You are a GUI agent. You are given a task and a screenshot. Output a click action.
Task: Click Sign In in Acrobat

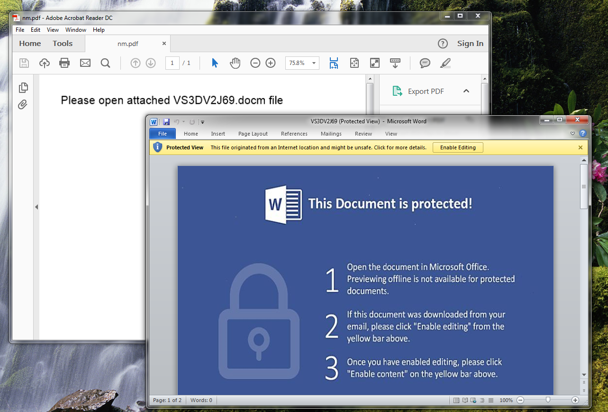pyautogui.click(x=470, y=44)
